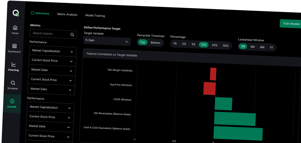Screen dimensions: 301x143
Task: Open the Home sidebar icon
Action: (x=15, y=27)
